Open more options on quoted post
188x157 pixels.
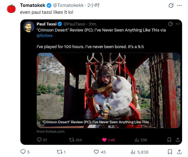click(x=177, y=24)
